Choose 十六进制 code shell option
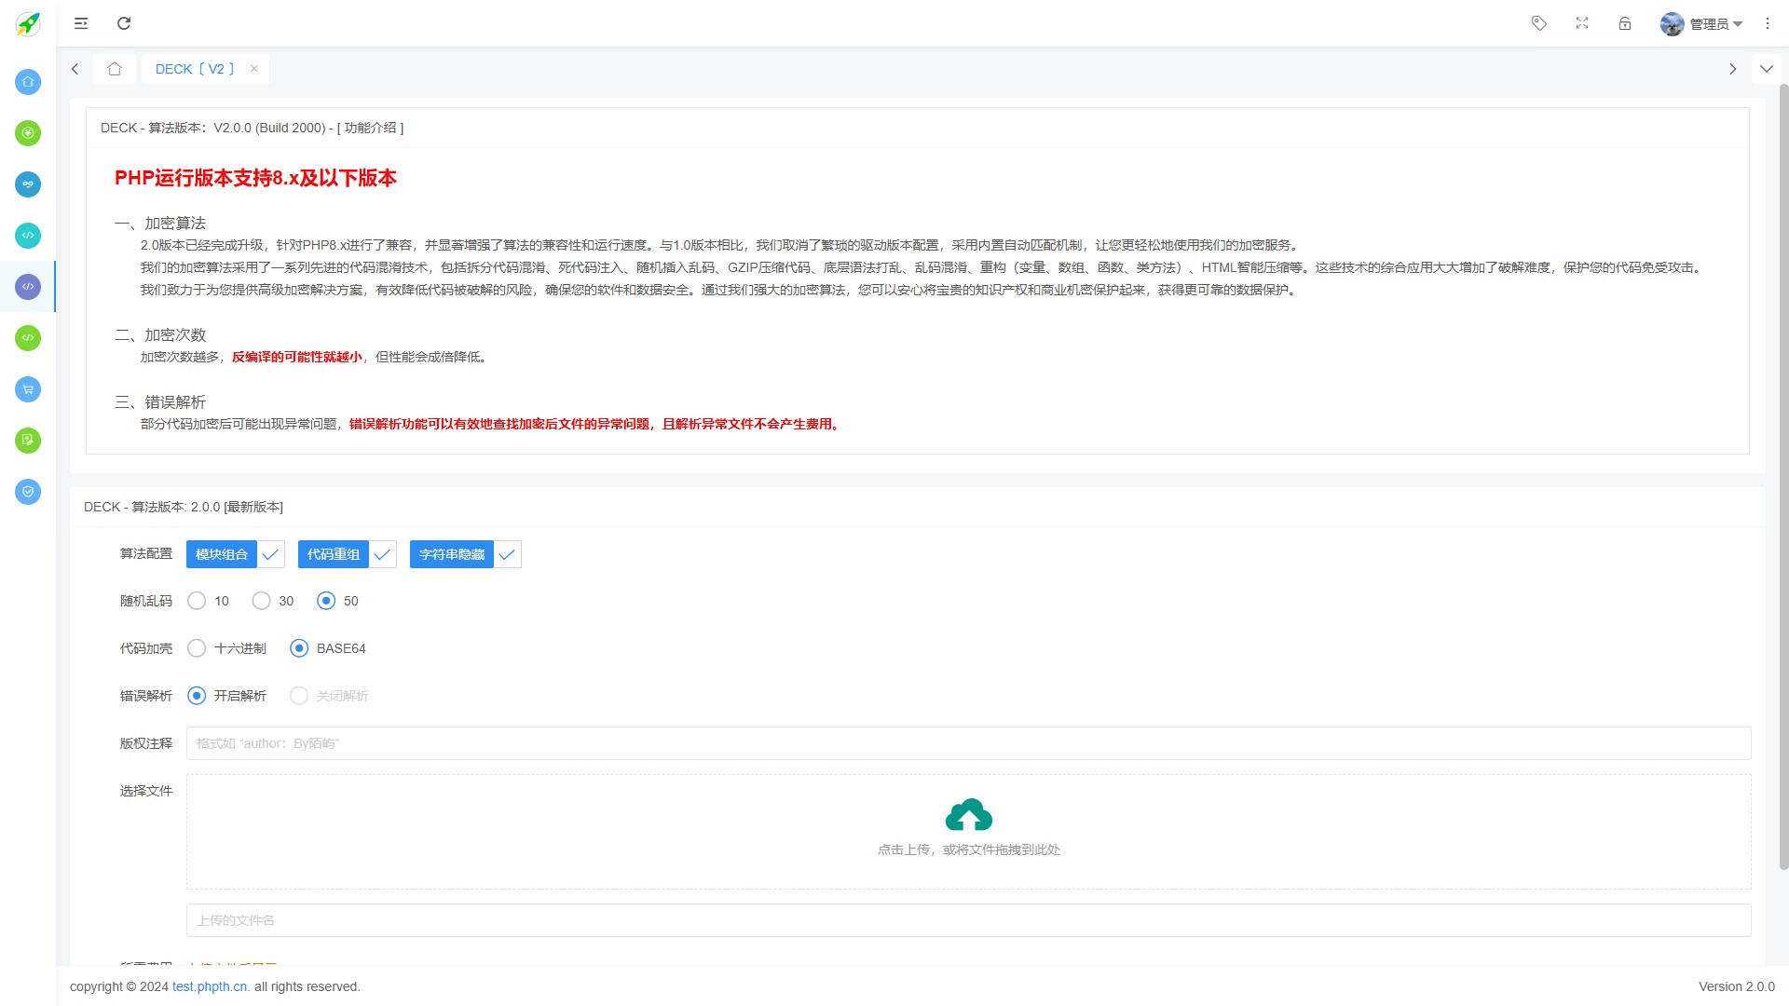 click(x=196, y=648)
